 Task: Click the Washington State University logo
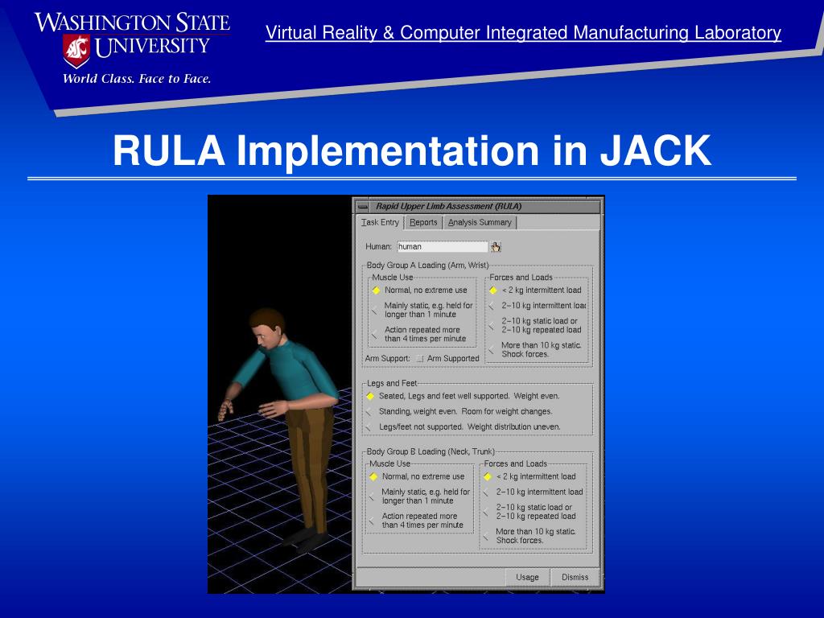[132, 39]
